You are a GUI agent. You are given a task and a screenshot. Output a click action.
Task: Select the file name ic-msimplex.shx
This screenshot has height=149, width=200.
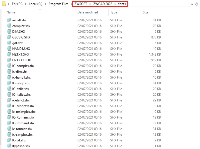pos(24,112)
